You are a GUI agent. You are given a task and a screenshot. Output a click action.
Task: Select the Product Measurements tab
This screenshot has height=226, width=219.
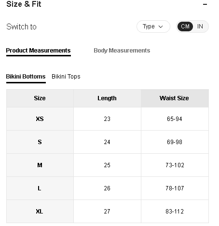(x=39, y=51)
